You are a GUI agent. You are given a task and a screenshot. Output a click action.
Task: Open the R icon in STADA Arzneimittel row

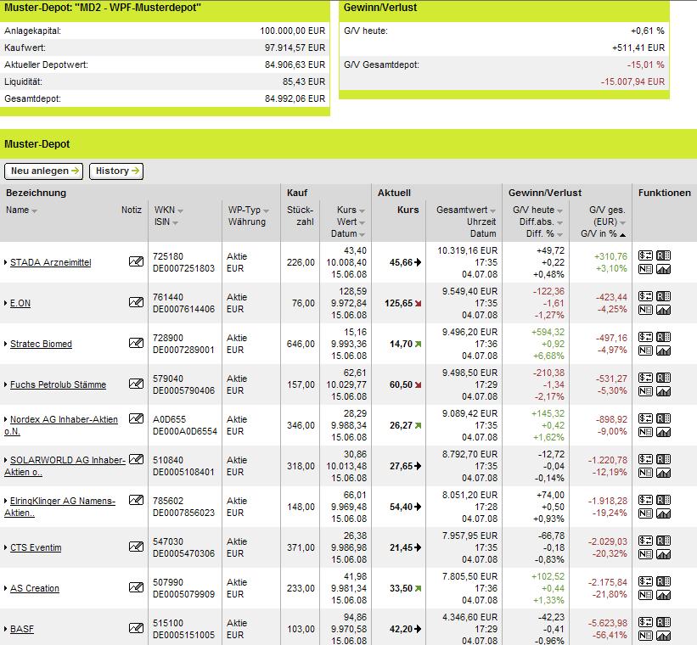(663, 255)
